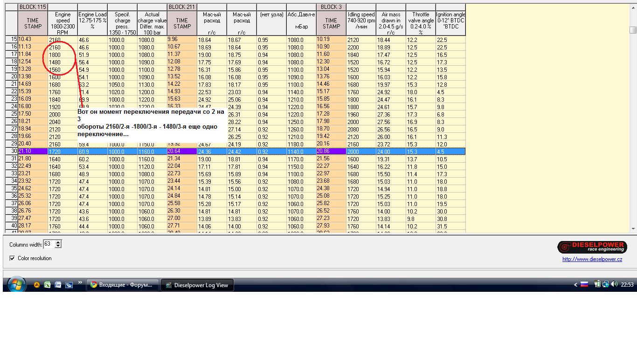
Task: Click the Specif. charge press. column header
Action: [122, 23]
